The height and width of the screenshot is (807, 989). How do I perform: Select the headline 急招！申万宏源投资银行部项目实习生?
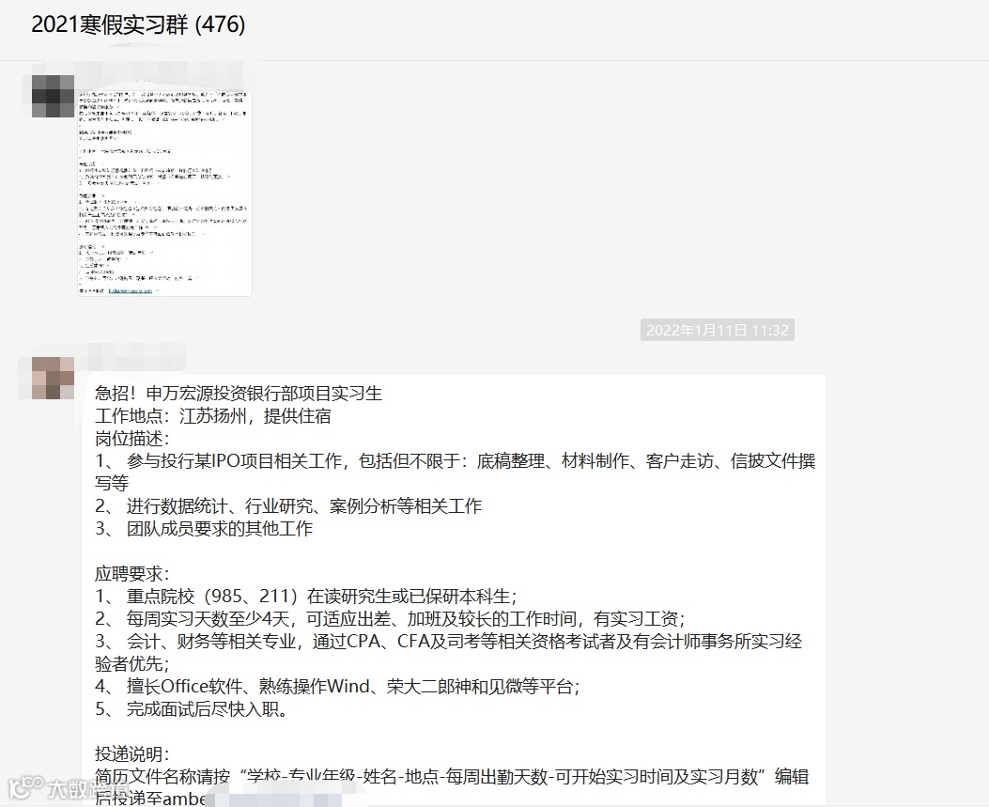tap(239, 394)
